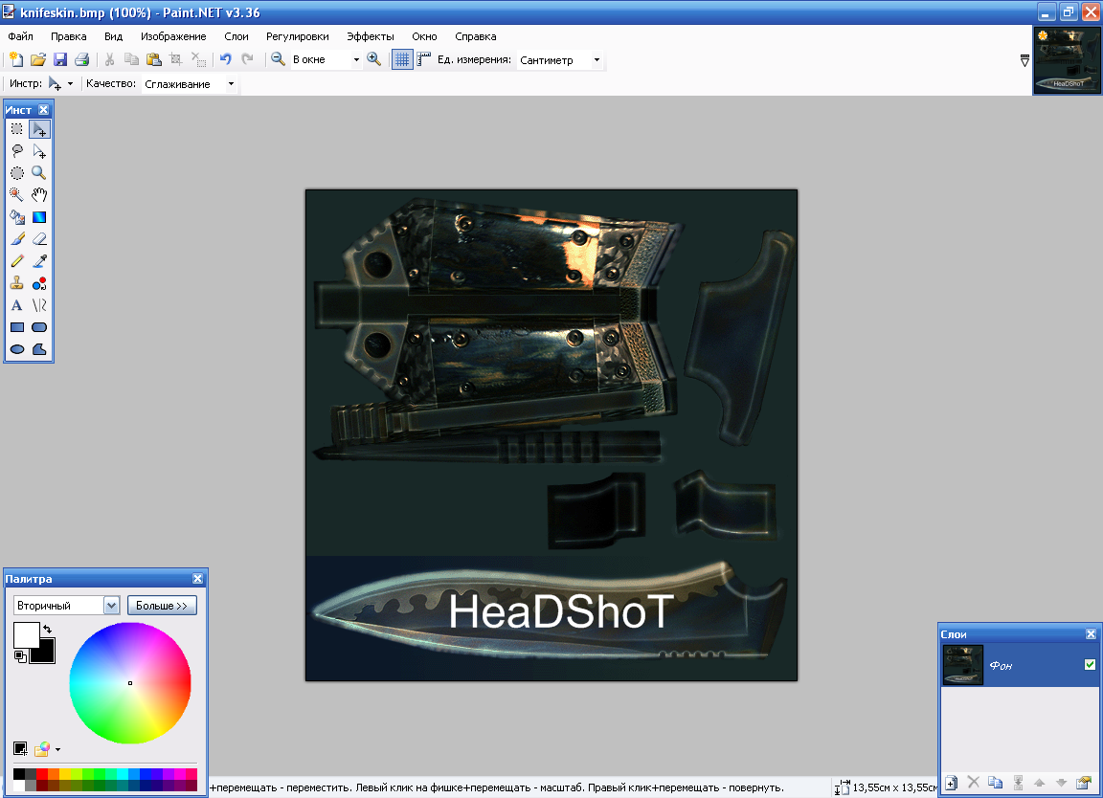Choose the Text tool
Screen dimensions: 1103x798
tap(16, 305)
